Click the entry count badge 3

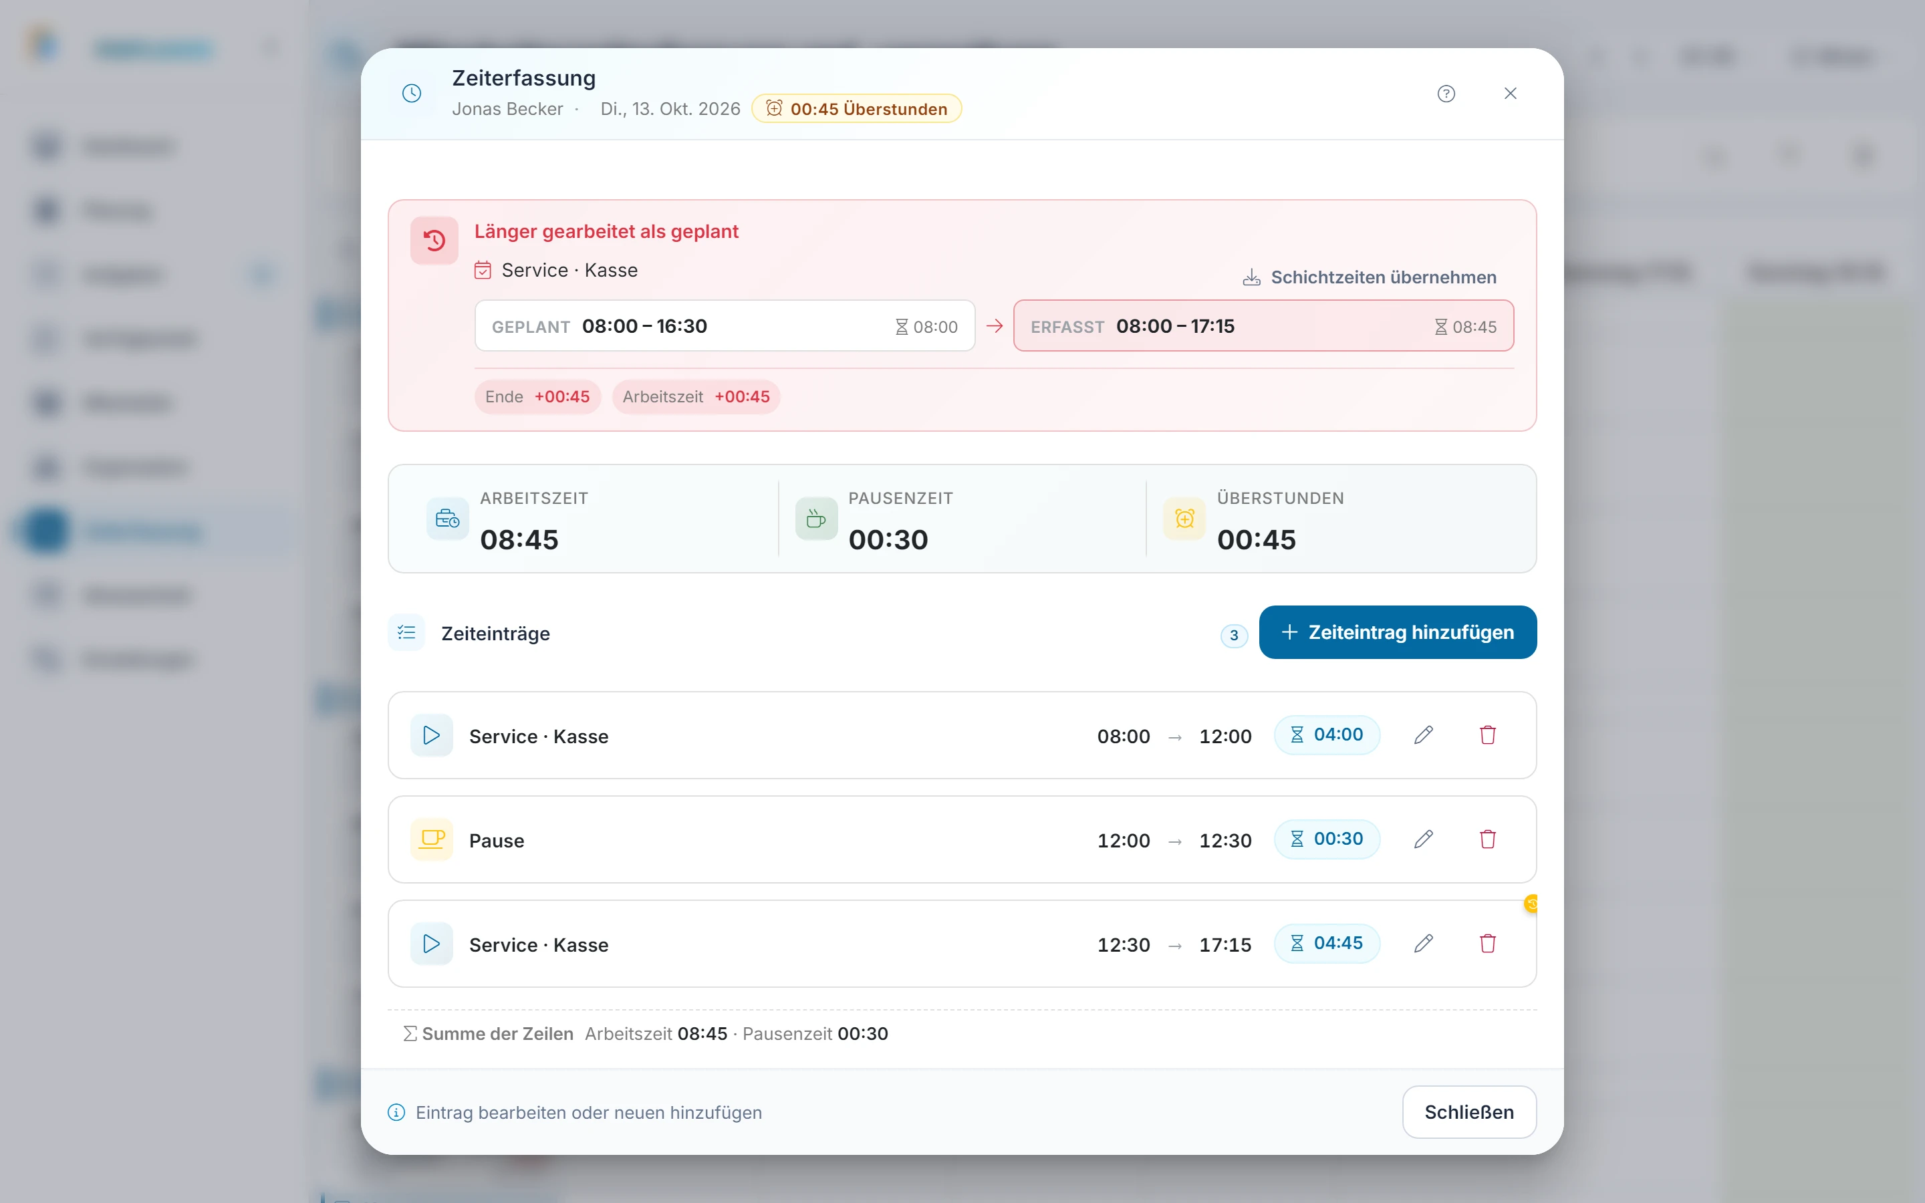tap(1234, 636)
